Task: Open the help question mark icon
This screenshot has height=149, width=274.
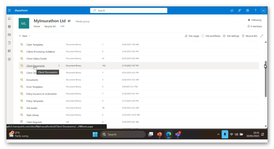Action: click(255, 10)
